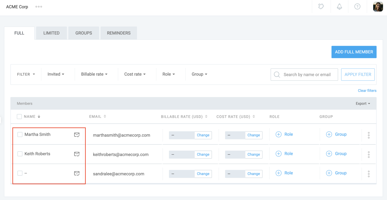Image resolution: width=387 pixels, height=200 pixels.
Task: Expand the FILTER dropdown
Action: pyautogui.click(x=26, y=74)
